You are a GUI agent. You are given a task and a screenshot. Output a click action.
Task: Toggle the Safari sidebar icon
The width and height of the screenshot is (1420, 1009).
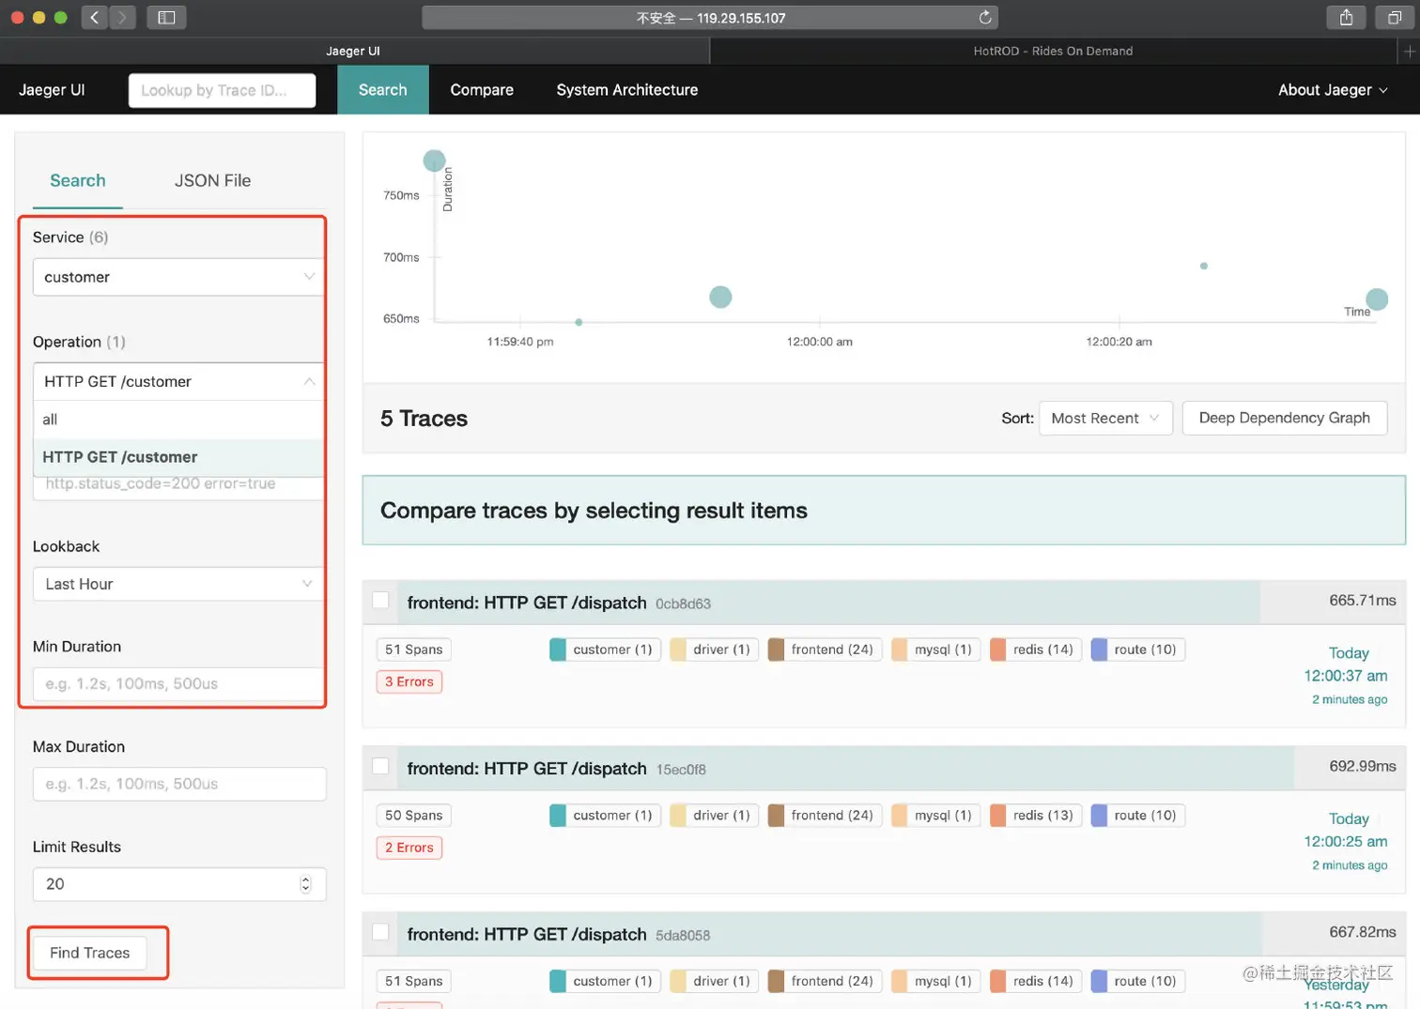tap(166, 17)
